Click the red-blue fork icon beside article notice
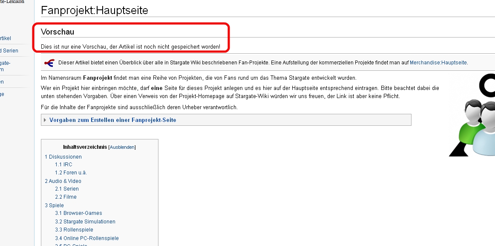The width and height of the screenshot is (495, 246). tap(49, 63)
